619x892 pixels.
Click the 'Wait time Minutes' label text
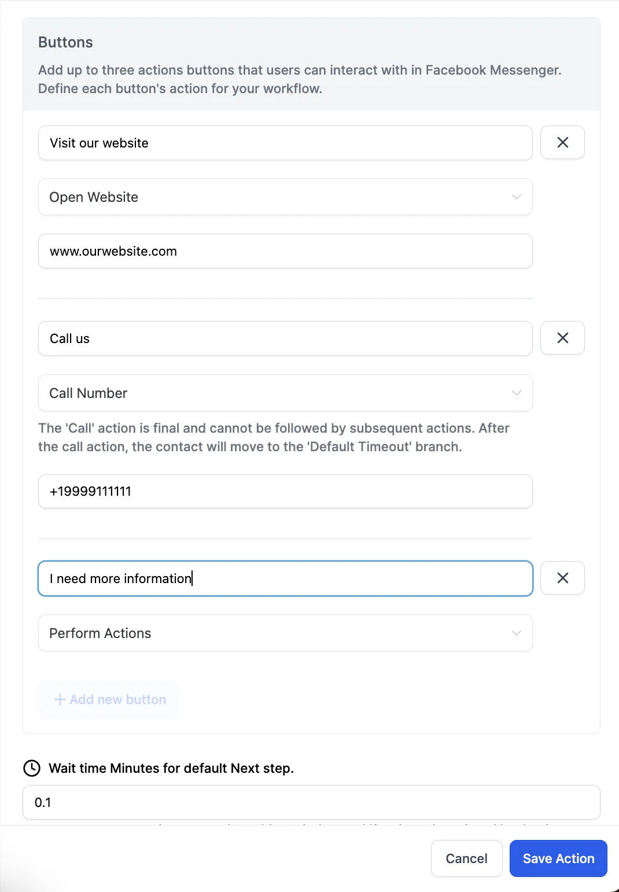coord(171,768)
